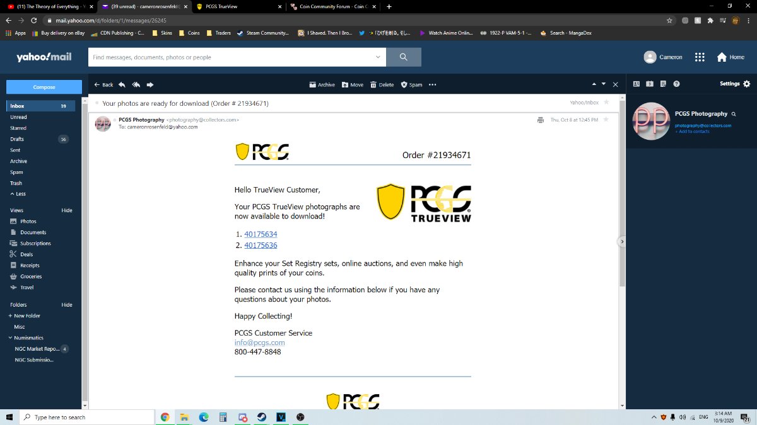
Task: Create a New Folder
Action: (x=25, y=315)
